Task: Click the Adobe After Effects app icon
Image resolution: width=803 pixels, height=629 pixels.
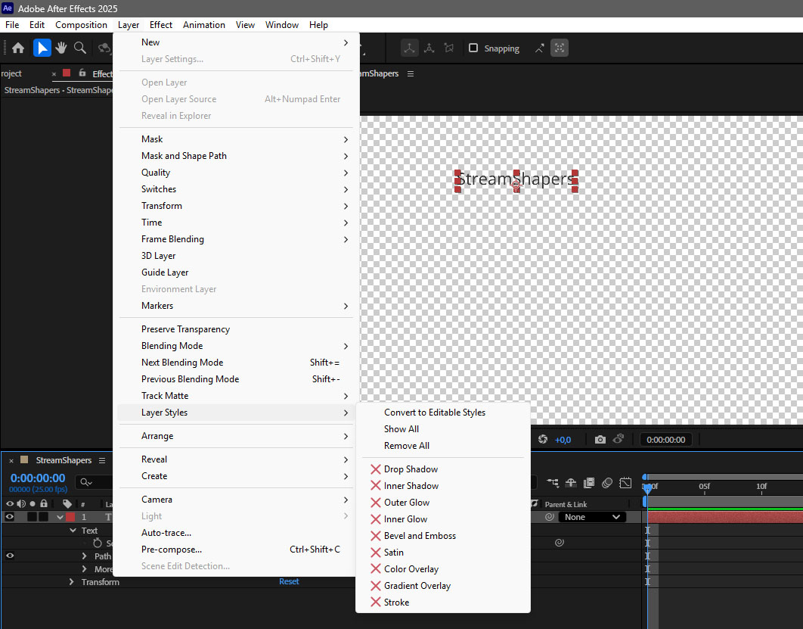Action: 8,8
